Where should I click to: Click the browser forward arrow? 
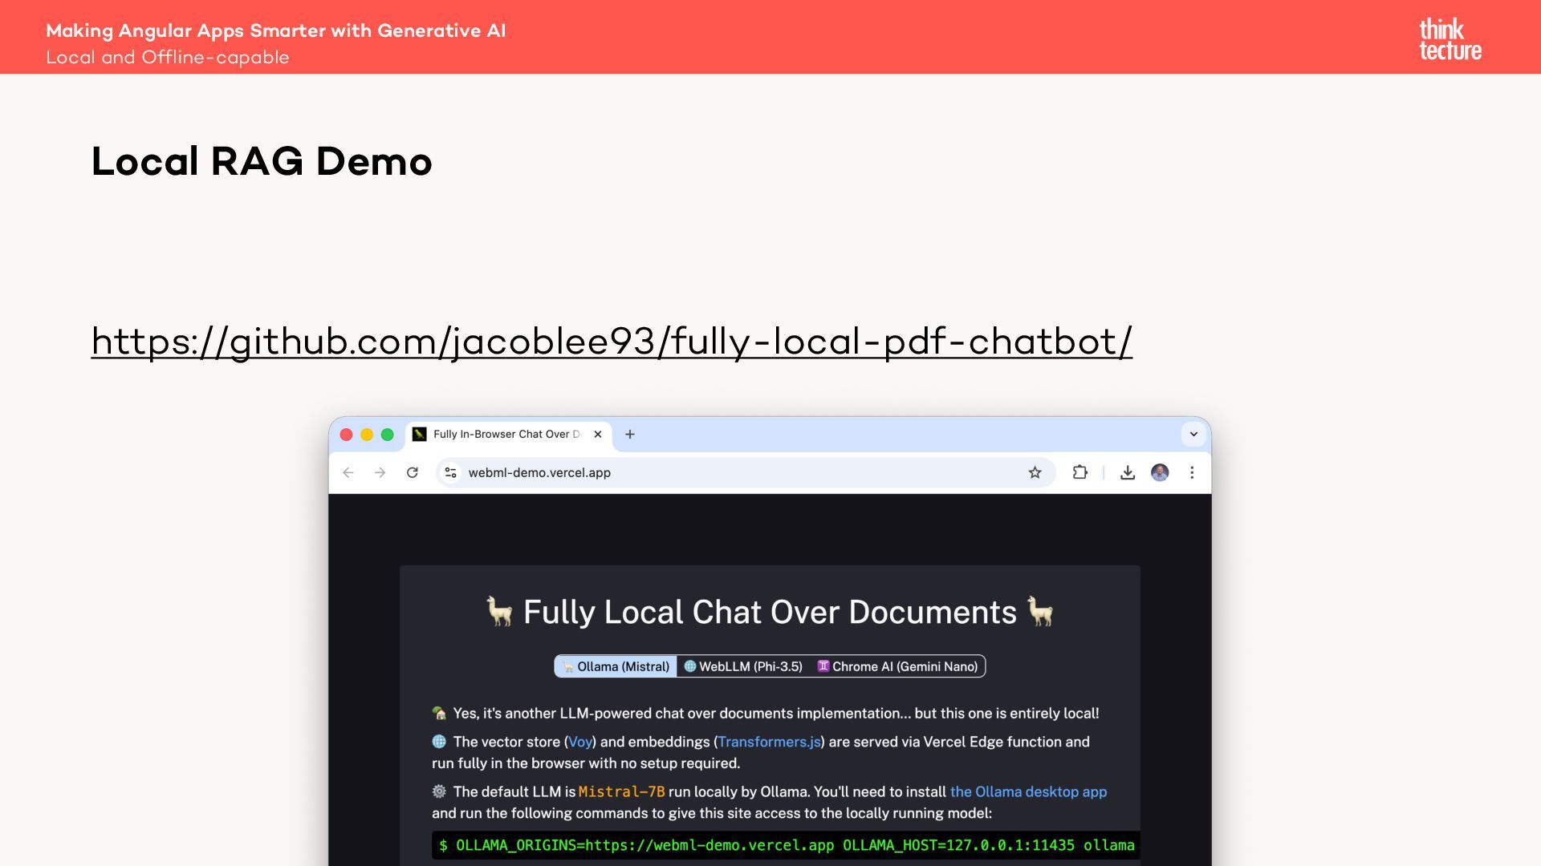[380, 473]
